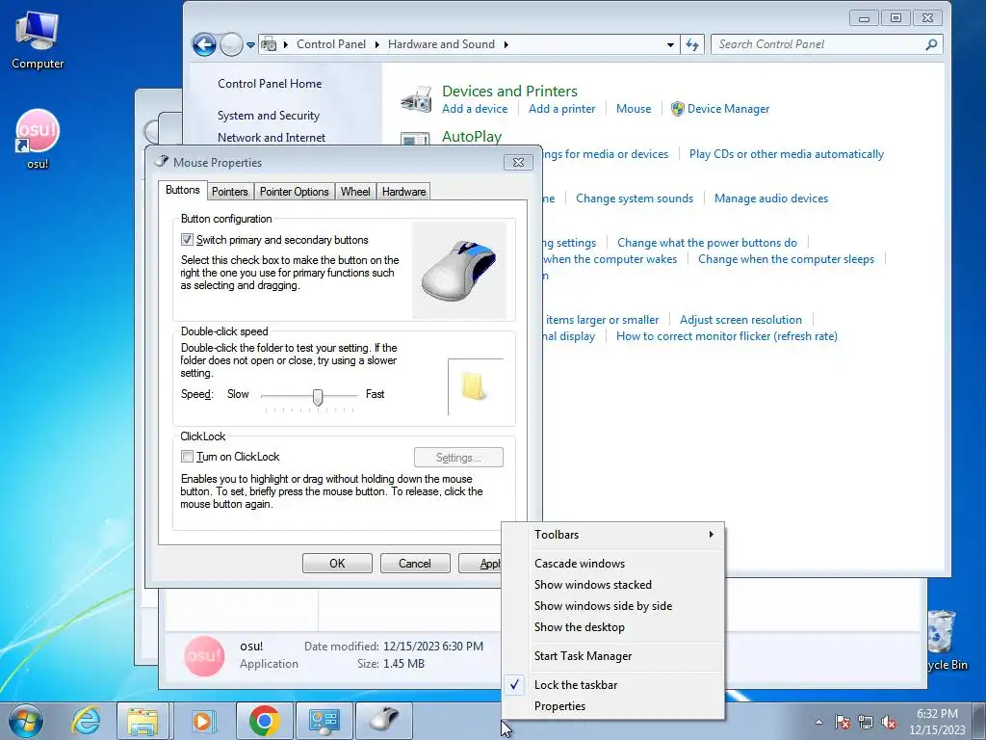The image size is (986, 740).
Task: Open recent pages dropdown arrow
Action: 251,45
